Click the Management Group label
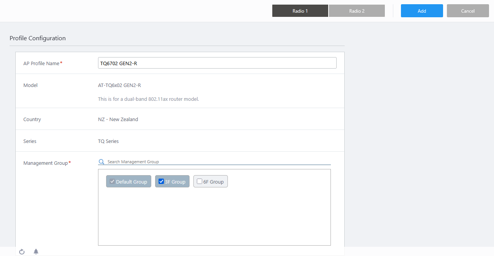The image size is (494, 256). click(x=46, y=163)
